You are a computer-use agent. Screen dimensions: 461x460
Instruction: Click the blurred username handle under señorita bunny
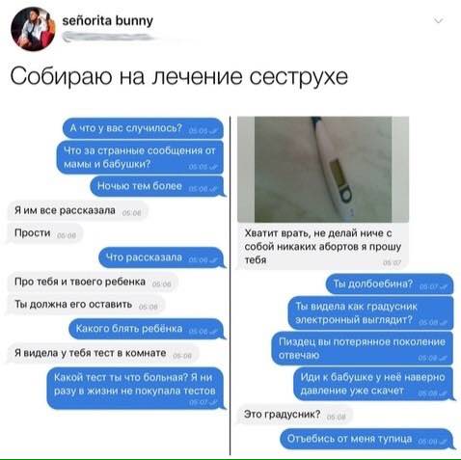[108, 38]
